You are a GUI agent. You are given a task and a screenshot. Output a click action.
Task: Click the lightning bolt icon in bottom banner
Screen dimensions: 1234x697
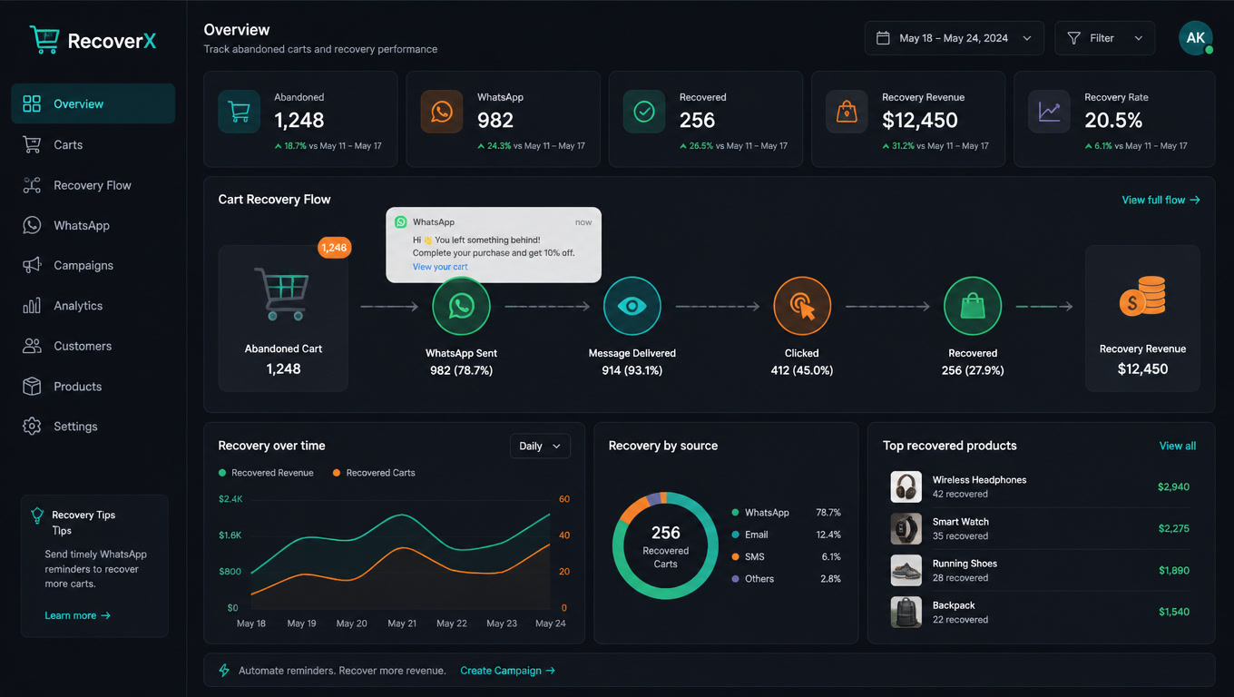pyautogui.click(x=224, y=671)
